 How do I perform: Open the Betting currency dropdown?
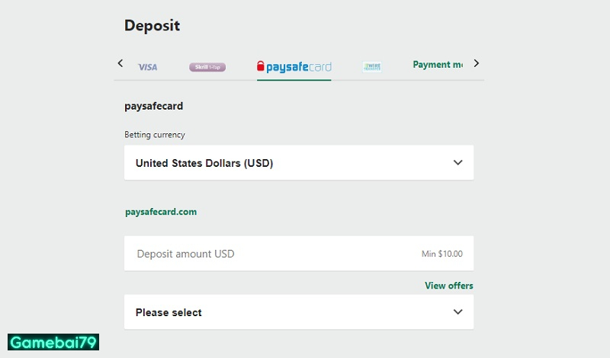pos(298,163)
